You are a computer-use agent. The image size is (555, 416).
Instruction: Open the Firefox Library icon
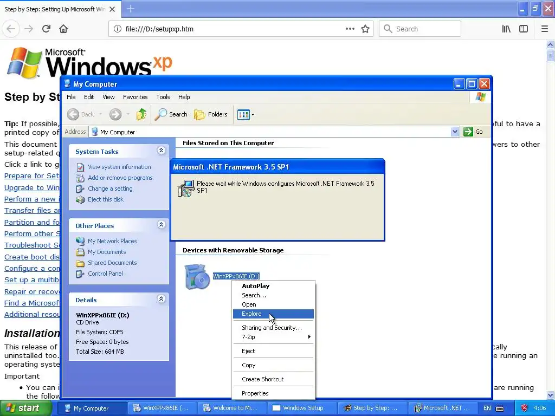506,29
